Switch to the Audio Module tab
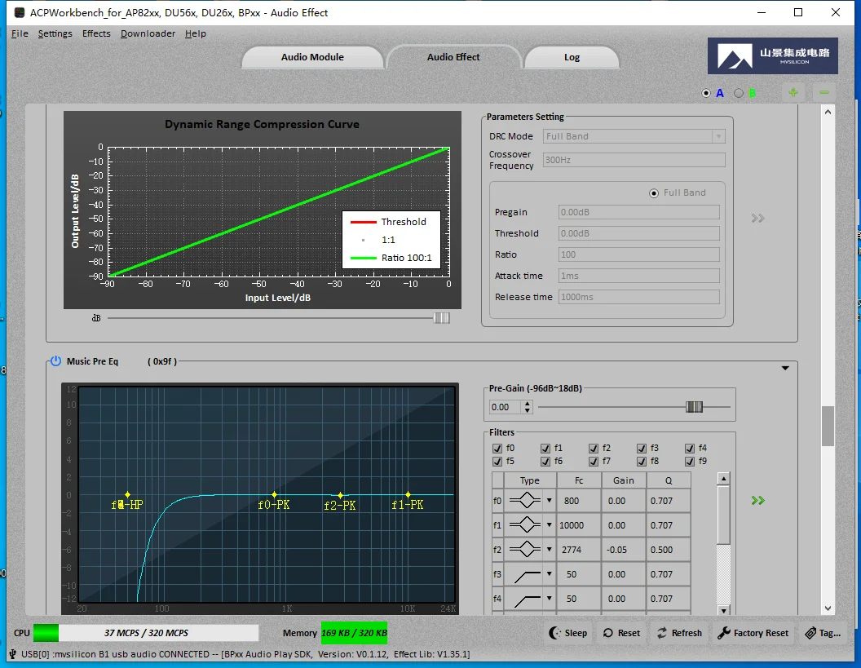The image size is (861, 668). pyautogui.click(x=312, y=57)
